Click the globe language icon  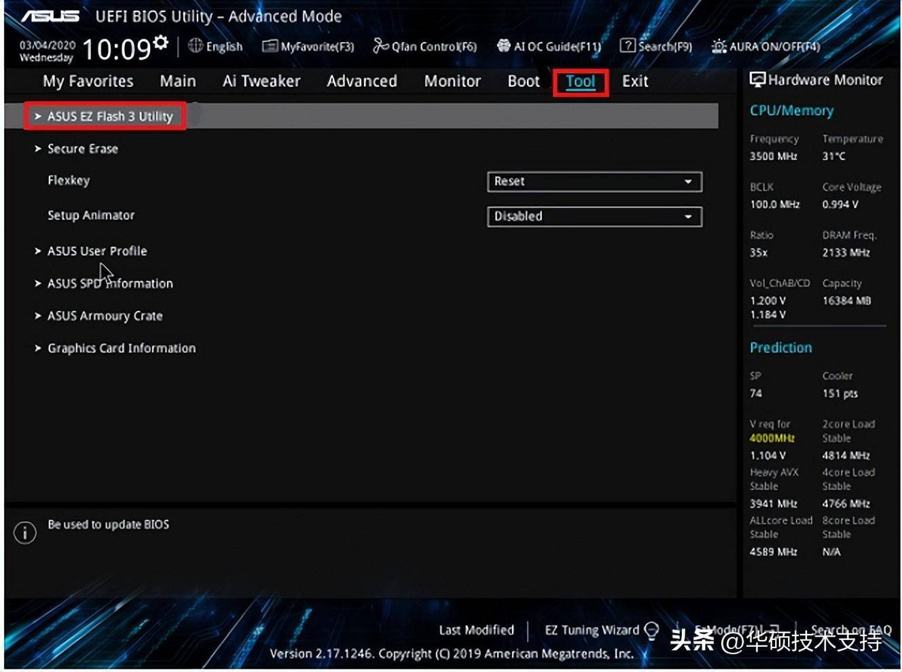pos(196,45)
